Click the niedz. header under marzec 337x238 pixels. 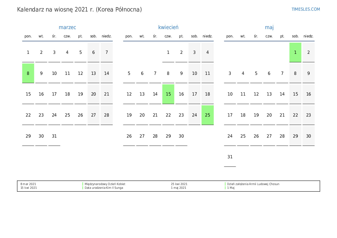pos(107,36)
